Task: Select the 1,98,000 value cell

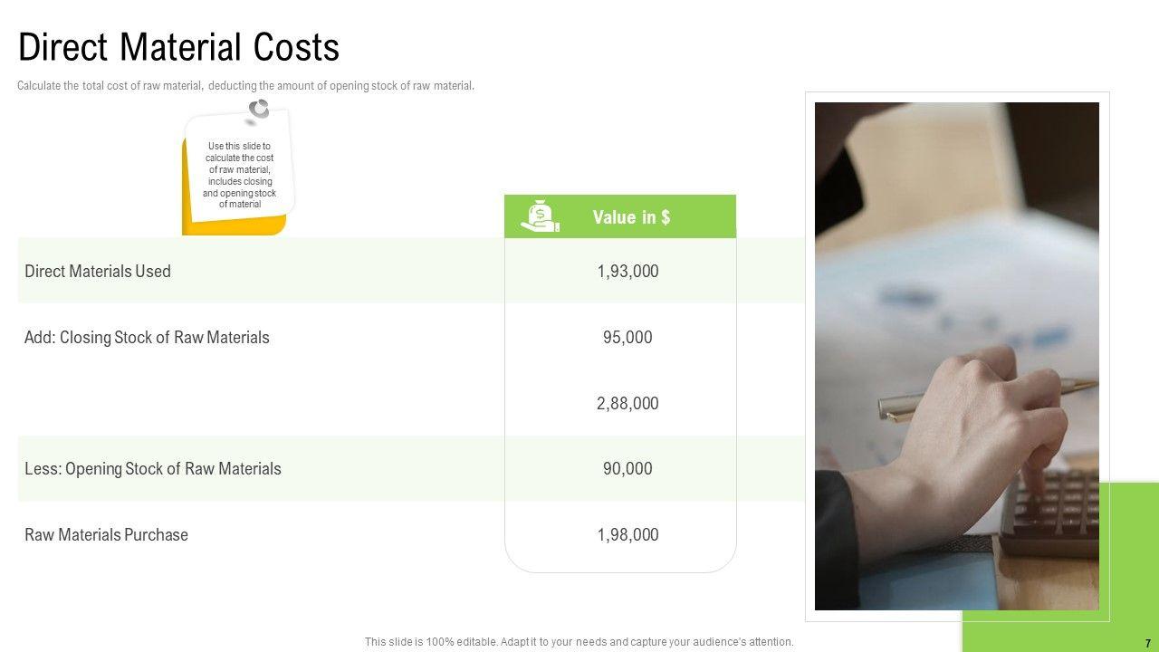Action: [627, 535]
